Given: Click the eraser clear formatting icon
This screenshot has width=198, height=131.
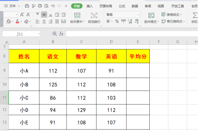Looking at the screenshot, I should point(26,21).
